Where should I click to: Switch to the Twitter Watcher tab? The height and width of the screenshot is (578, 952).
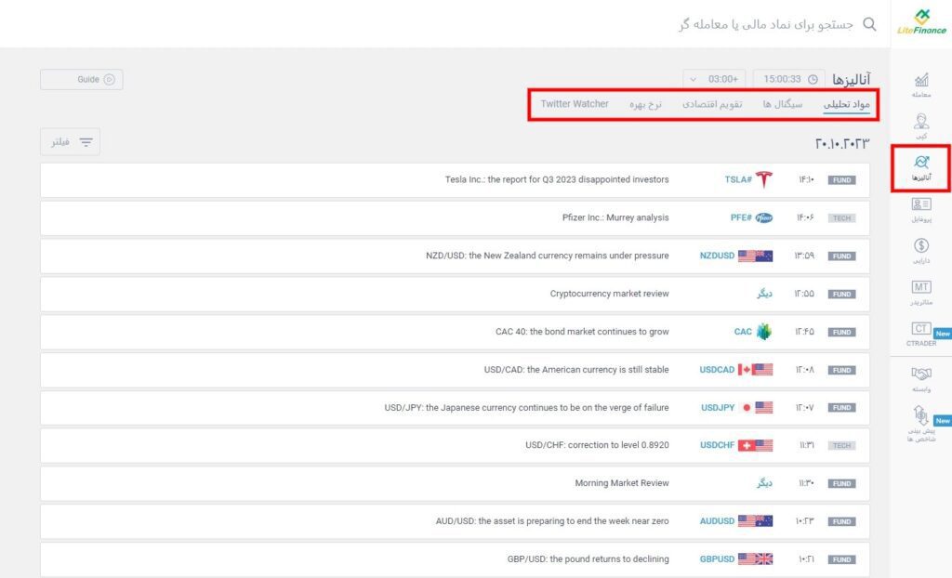(575, 104)
